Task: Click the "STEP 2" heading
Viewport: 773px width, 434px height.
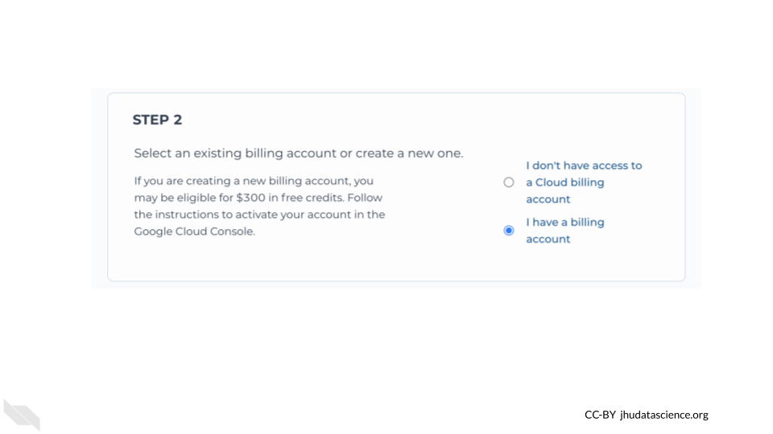Action: 157,120
